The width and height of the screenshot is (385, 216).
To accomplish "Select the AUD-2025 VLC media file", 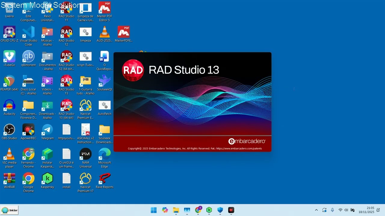I will pos(104,34).
